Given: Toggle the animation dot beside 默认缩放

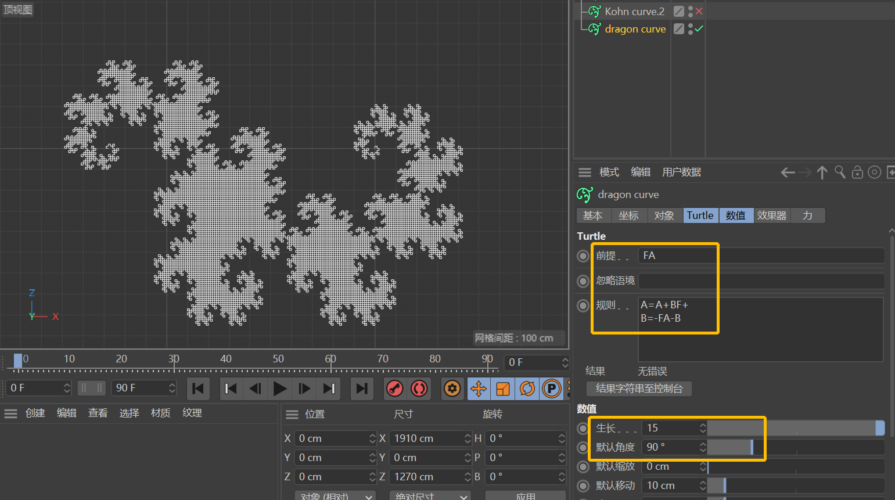Looking at the screenshot, I should [583, 467].
